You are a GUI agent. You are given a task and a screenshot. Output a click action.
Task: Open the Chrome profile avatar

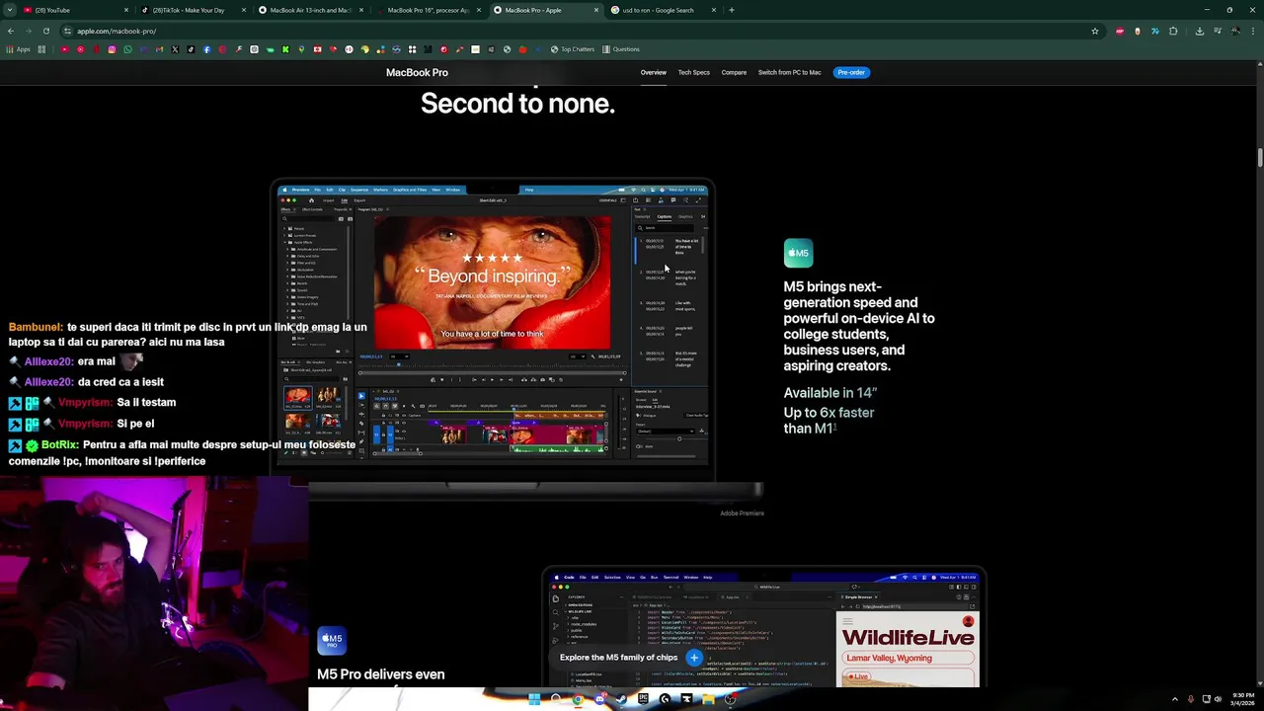(x=1235, y=31)
